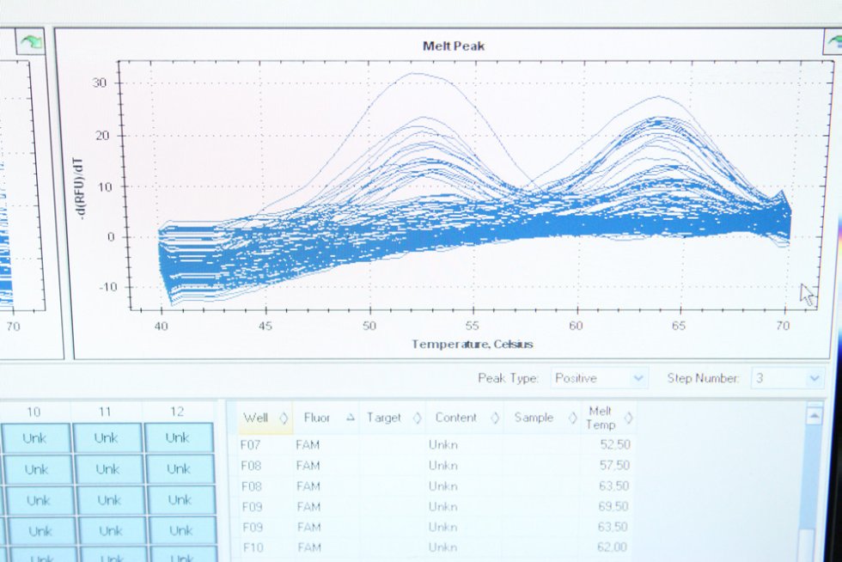Click the Content column filter icon
This screenshot has width=842, height=562.
(x=494, y=418)
